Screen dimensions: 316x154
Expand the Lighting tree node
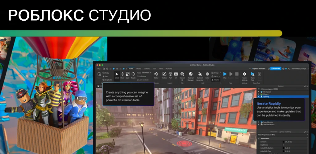click(x=259, y=96)
